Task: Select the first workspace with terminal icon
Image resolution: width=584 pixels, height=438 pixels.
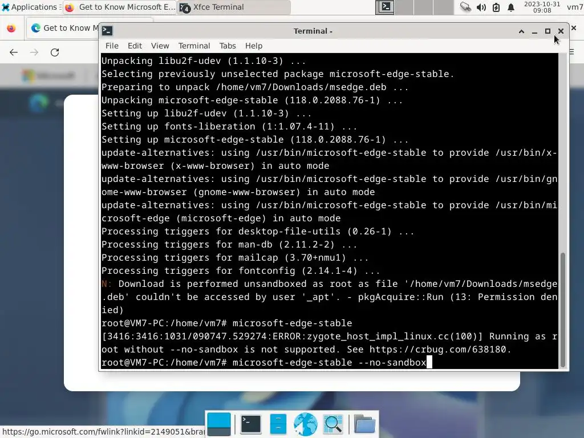Action: (384, 7)
